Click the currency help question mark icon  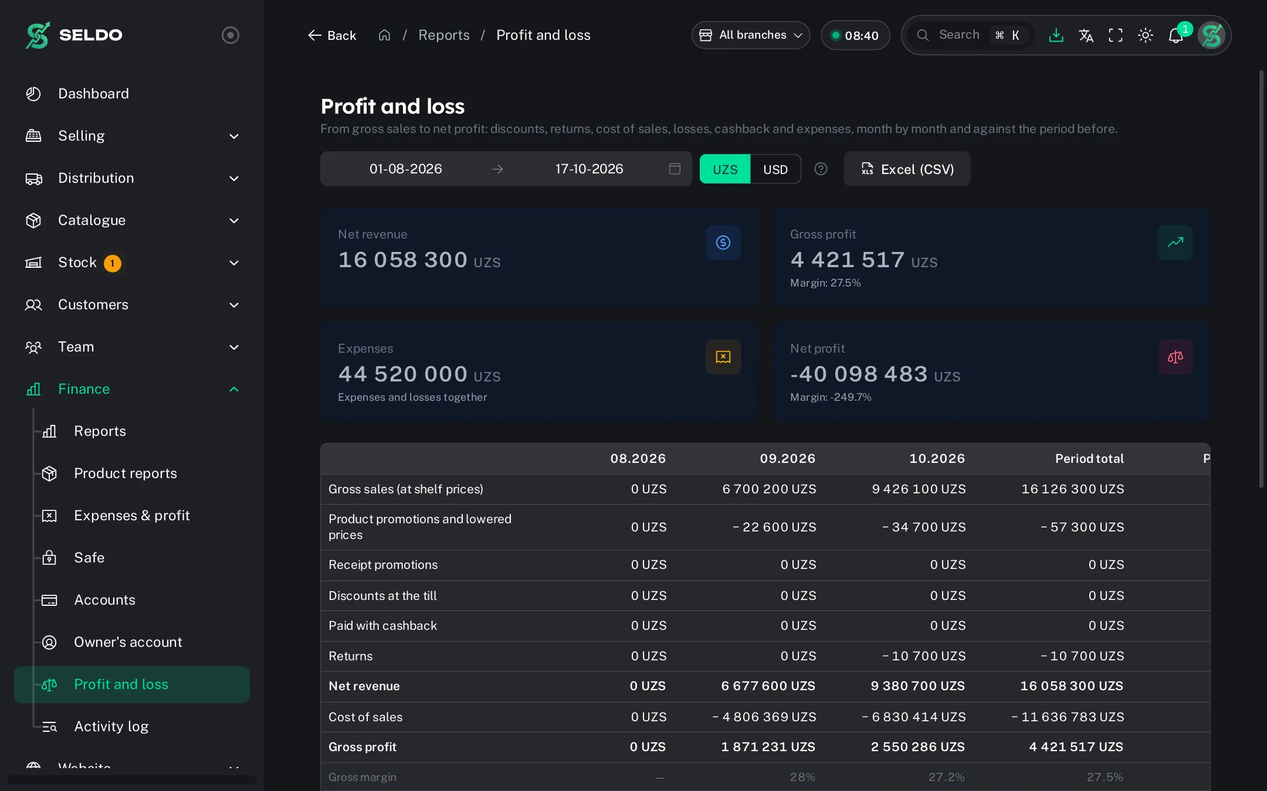[x=821, y=169]
